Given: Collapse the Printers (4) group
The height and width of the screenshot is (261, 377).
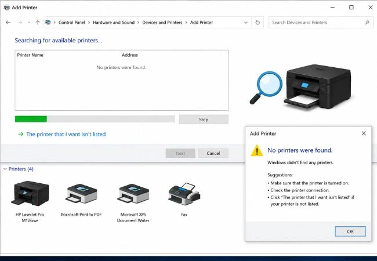Looking at the screenshot, I should click(5, 169).
